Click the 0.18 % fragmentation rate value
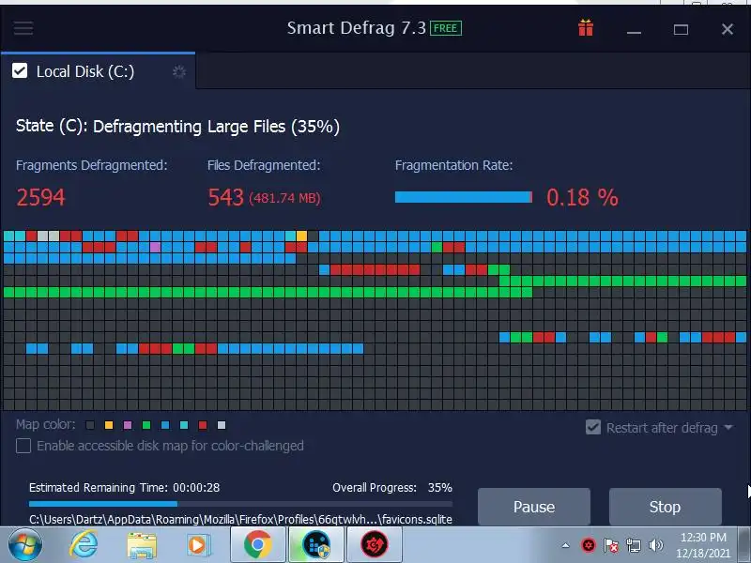This screenshot has height=563, width=751. tap(582, 197)
